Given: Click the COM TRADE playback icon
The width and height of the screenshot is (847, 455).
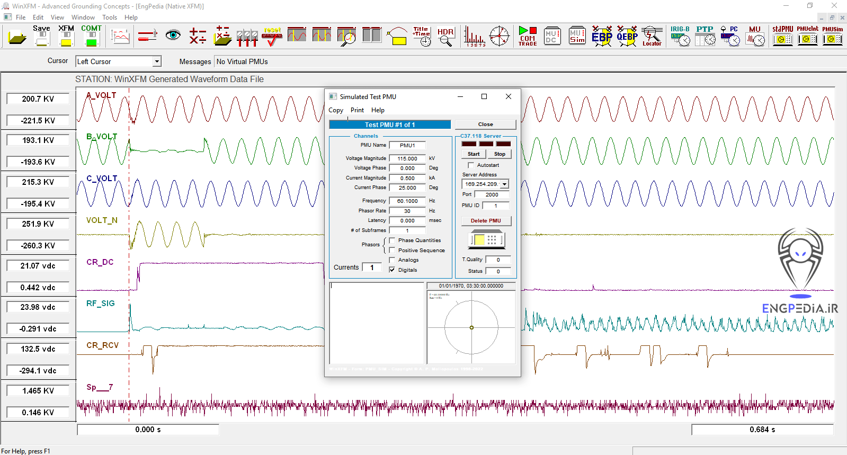Looking at the screenshot, I should tap(528, 37).
